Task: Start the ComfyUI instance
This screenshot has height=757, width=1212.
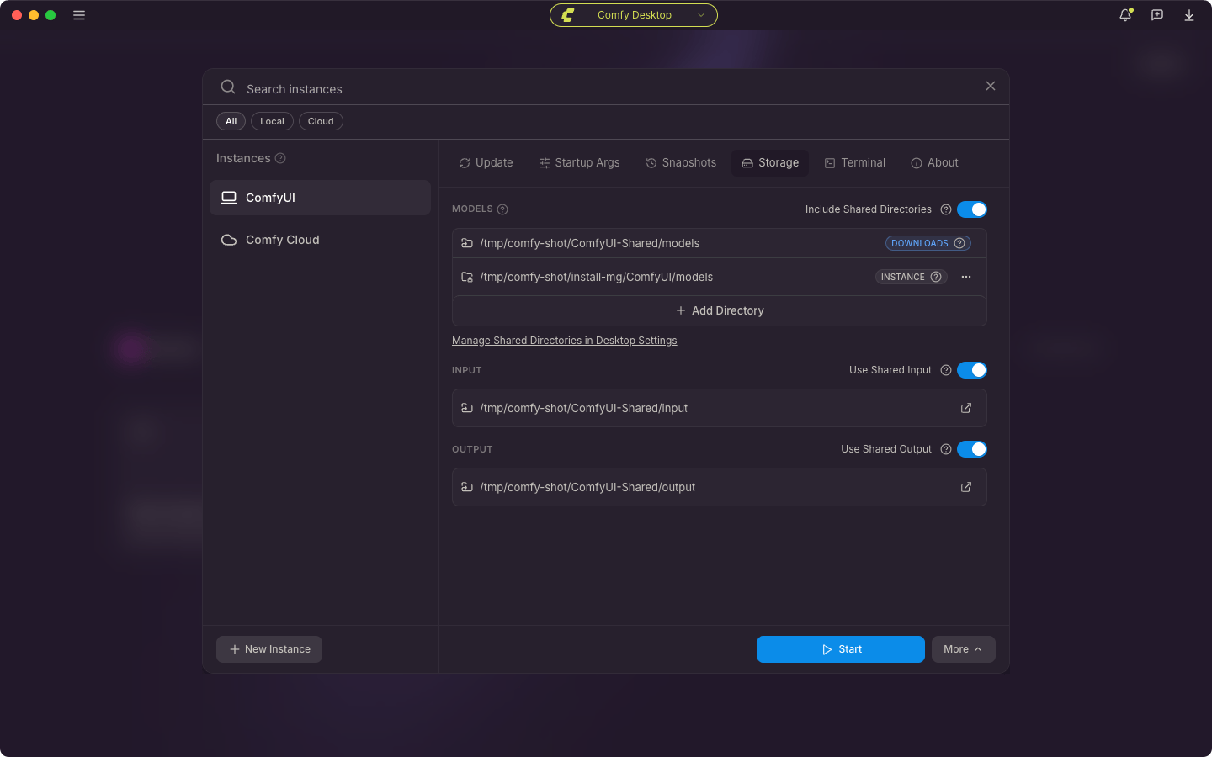Action: click(841, 649)
